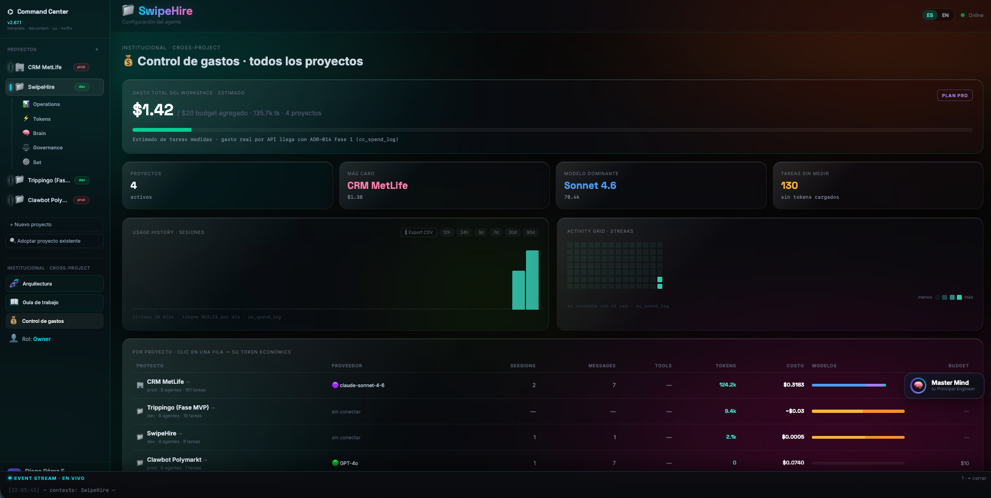991x498 pixels.
Task: Switch language to ES
Action: [930, 15]
